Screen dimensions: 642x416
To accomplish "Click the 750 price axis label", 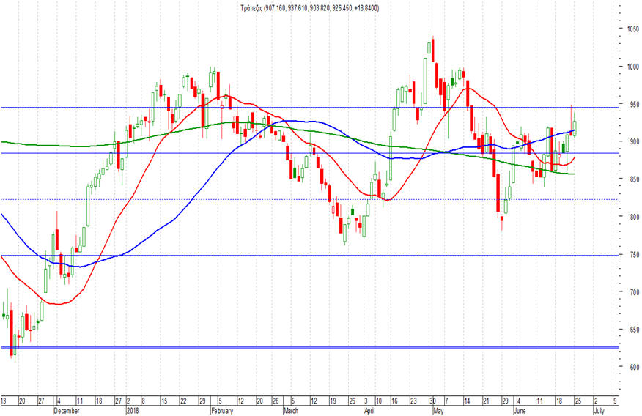I will pyautogui.click(x=632, y=254).
